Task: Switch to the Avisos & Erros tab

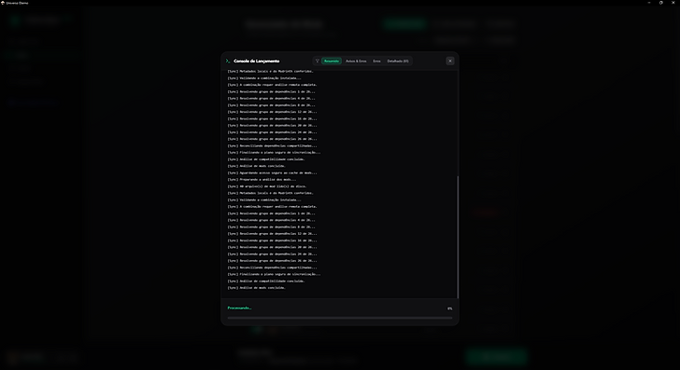Action: click(x=356, y=61)
